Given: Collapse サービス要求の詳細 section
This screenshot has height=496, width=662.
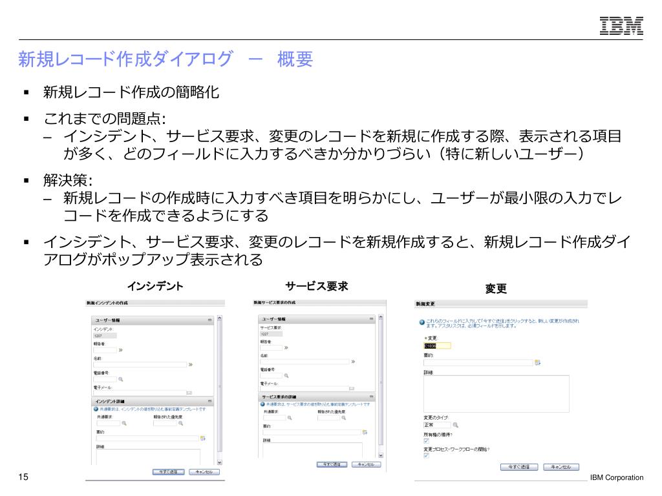Looking at the screenshot, I should [372, 397].
